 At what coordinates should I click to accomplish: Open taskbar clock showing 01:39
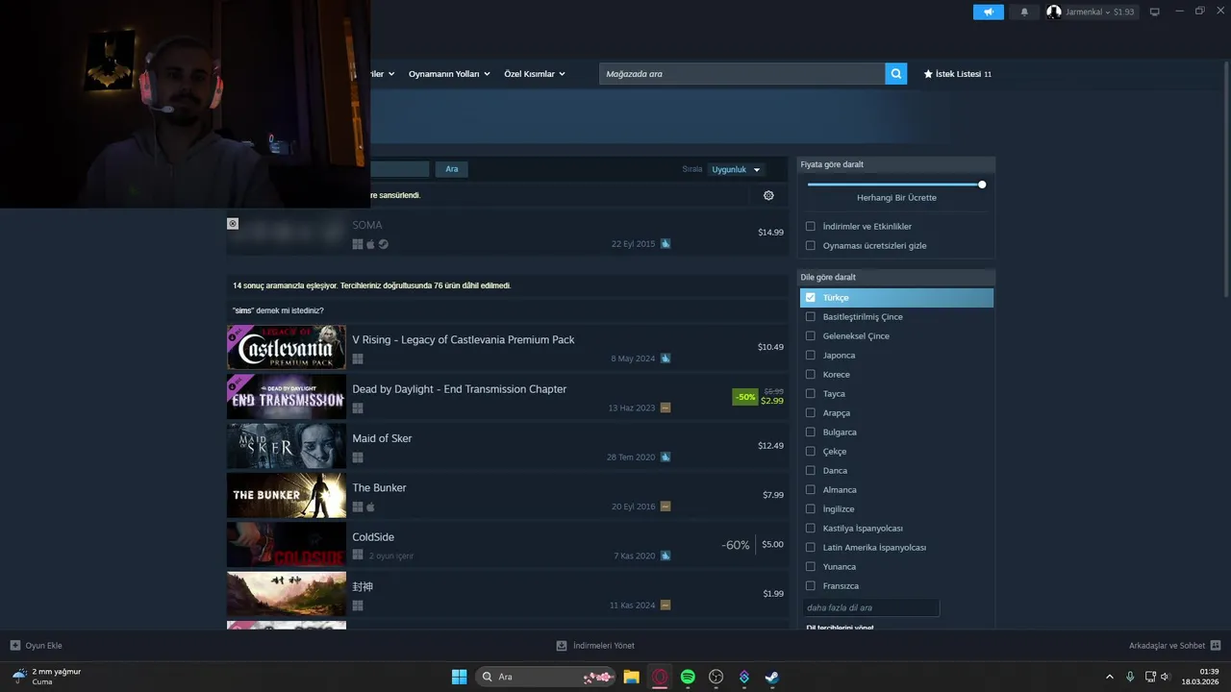click(x=1200, y=677)
